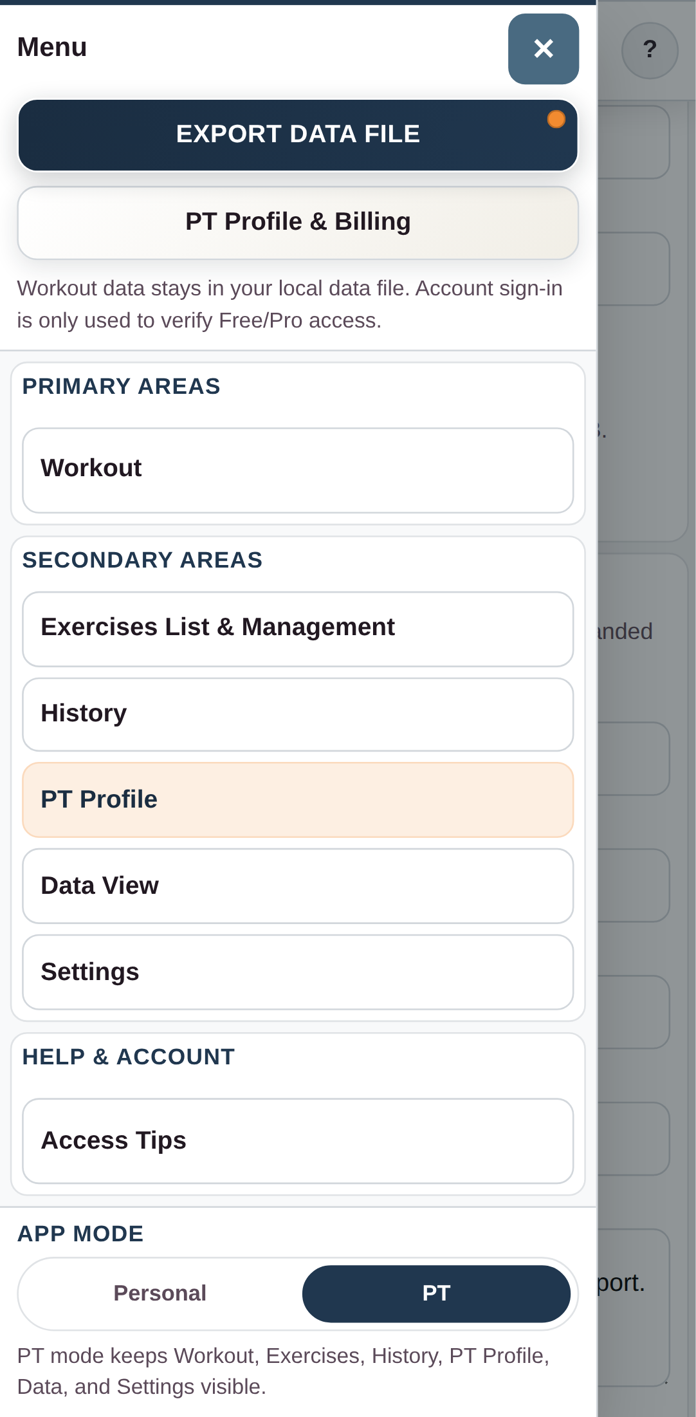
Task: Close the menu with the X icon
Action: pyautogui.click(x=544, y=50)
